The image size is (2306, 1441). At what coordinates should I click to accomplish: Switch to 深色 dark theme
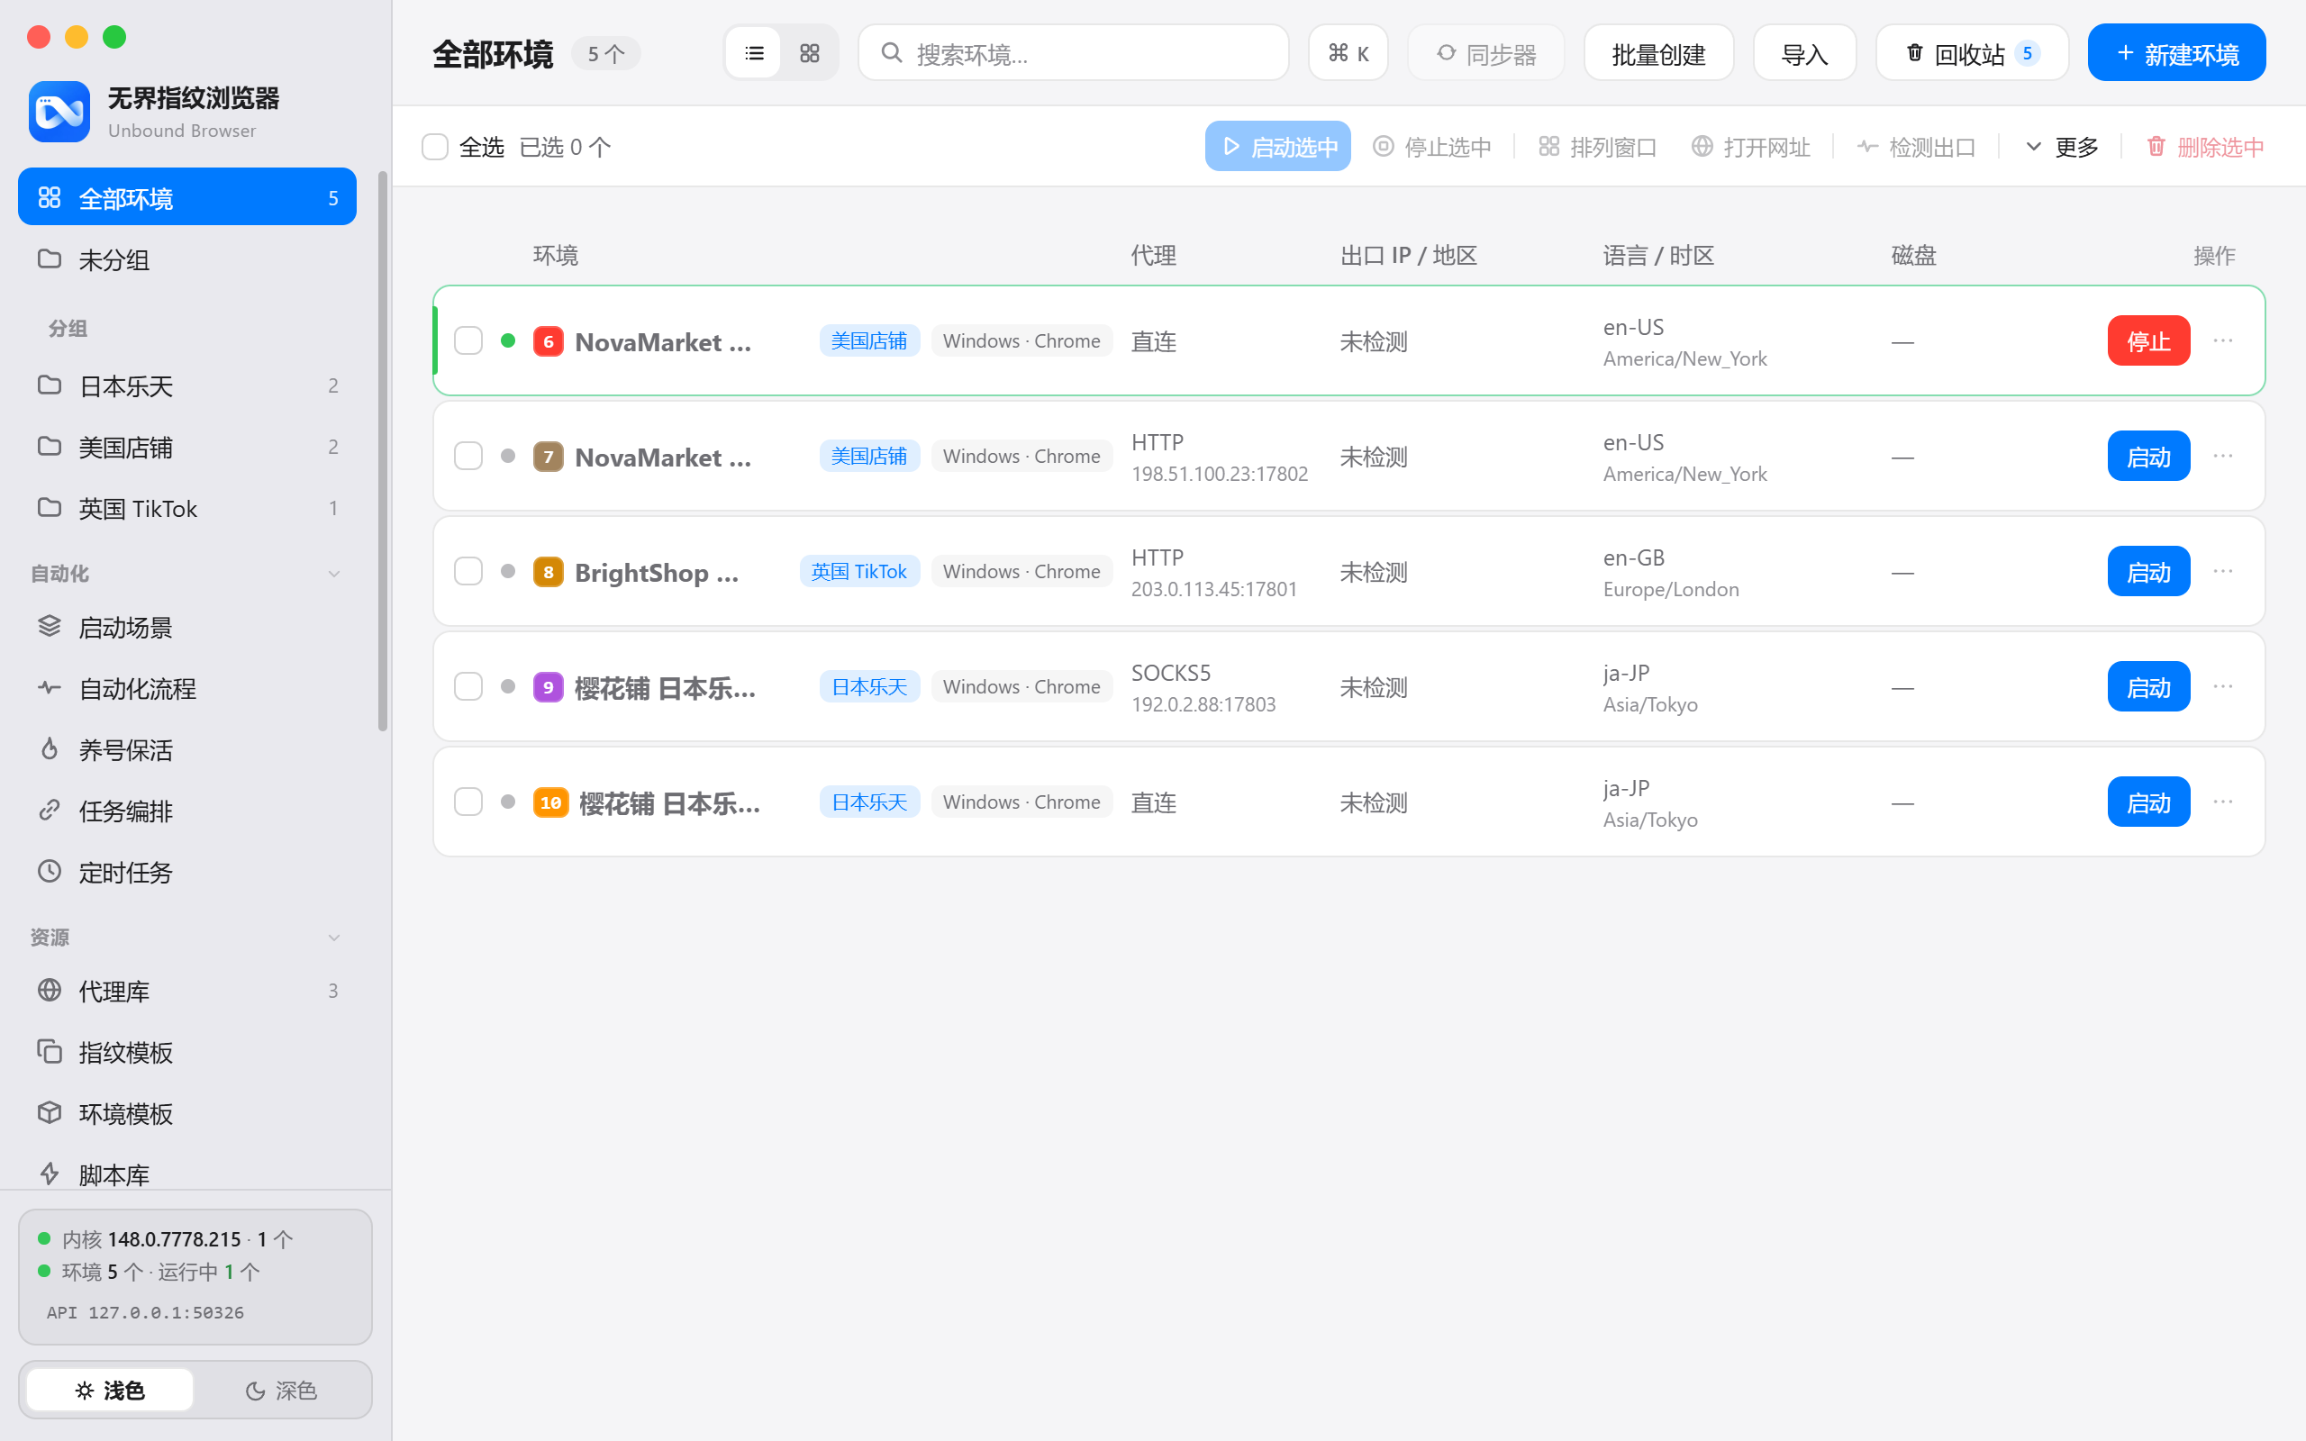[280, 1390]
